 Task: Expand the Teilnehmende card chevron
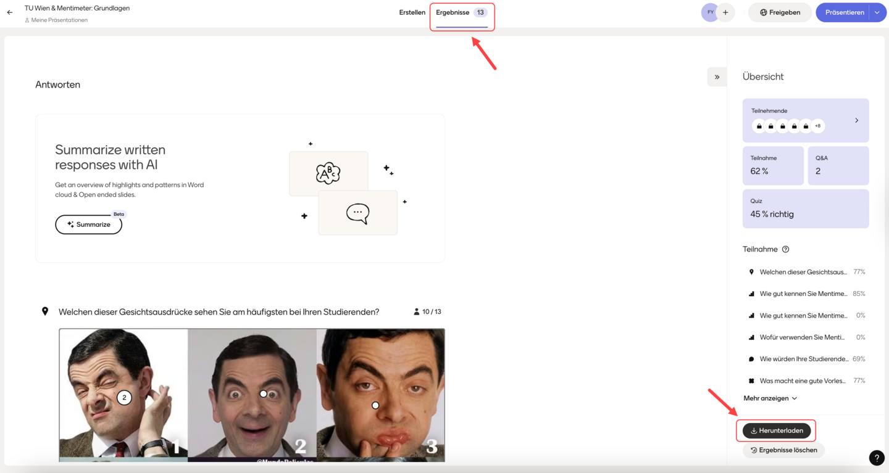click(x=857, y=120)
